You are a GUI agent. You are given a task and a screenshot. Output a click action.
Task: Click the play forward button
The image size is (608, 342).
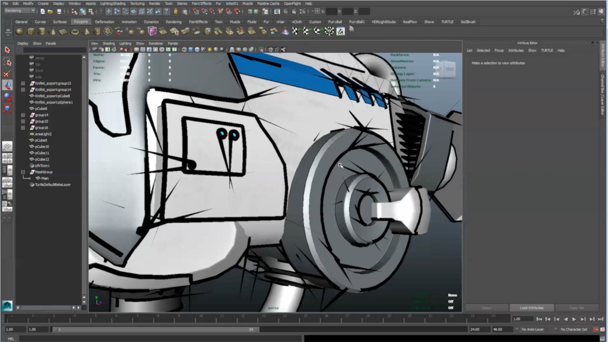(x=574, y=319)
